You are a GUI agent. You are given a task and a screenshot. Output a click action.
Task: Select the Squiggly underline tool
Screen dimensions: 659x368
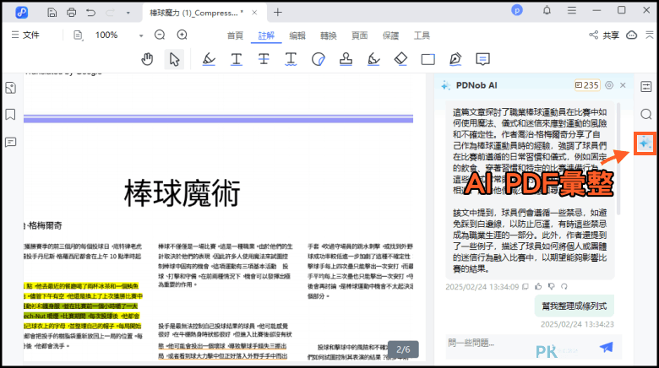click(291, 59)
